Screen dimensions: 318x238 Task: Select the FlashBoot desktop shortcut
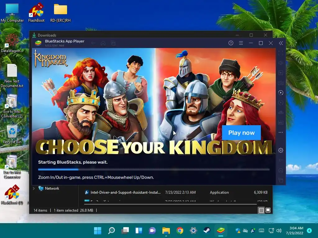(36, 13)
